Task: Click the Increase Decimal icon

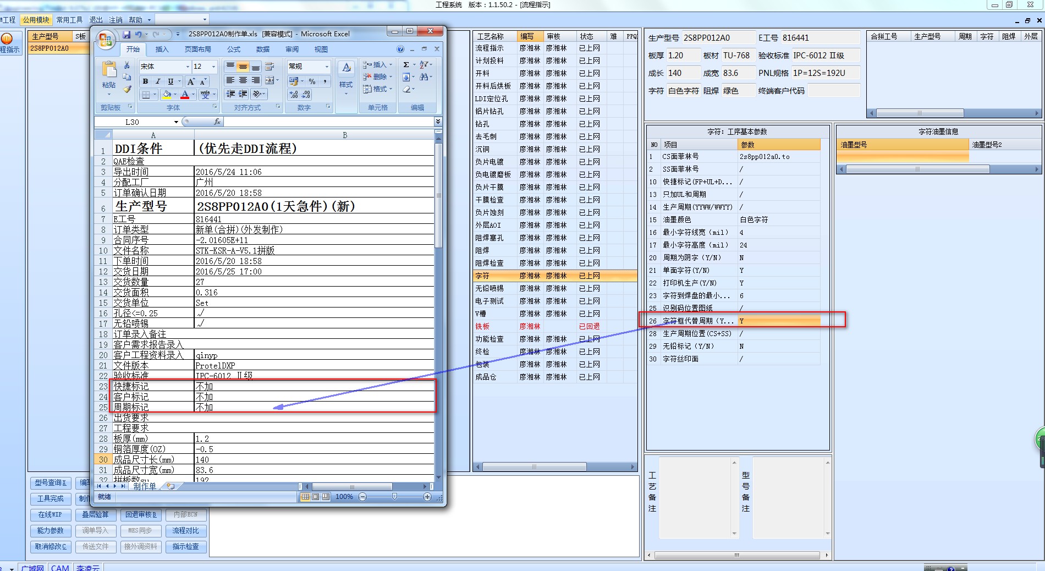Action: (294, 95)
